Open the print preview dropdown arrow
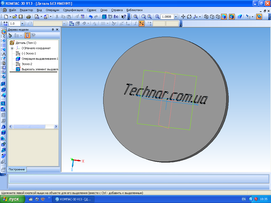271x203 pixels. 41,17
